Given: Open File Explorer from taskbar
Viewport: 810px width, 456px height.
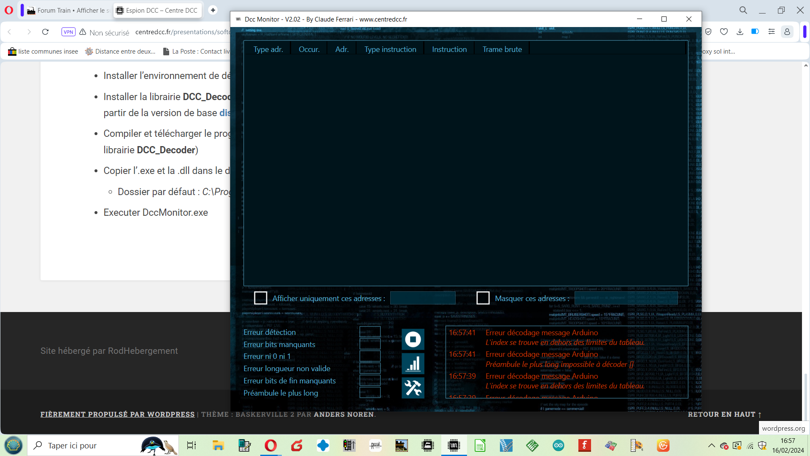Looking at the screenshot, I should (218, 445).
